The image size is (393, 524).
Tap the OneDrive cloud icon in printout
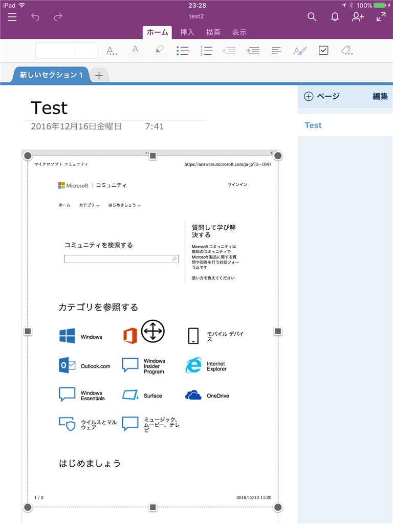click(x=193, y=395)
